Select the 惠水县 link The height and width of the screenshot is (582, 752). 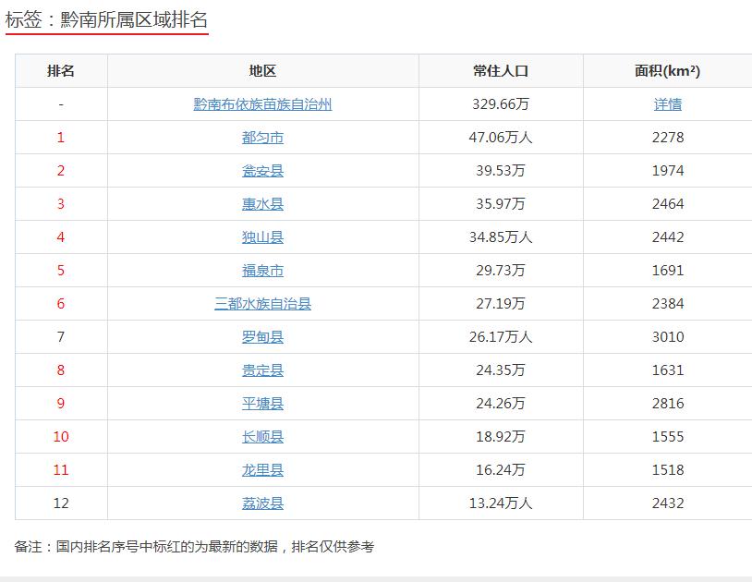coord(262,204)
